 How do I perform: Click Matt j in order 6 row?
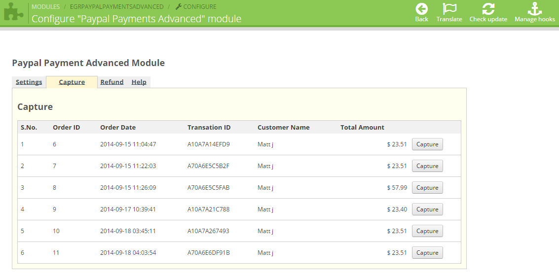pyautogui.click(x=265, y=144)
